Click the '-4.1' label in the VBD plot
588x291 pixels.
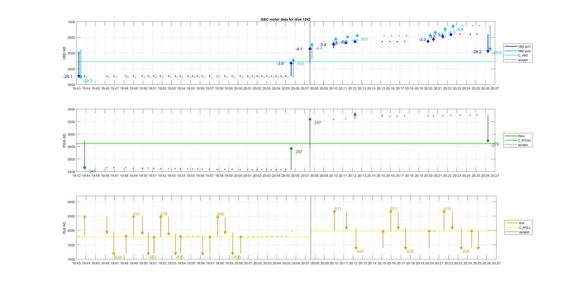(299, 49)
